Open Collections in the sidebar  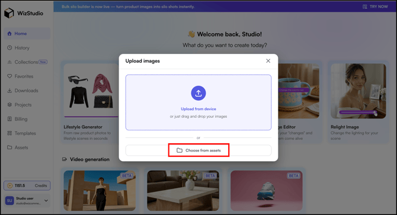click(27, 62)
